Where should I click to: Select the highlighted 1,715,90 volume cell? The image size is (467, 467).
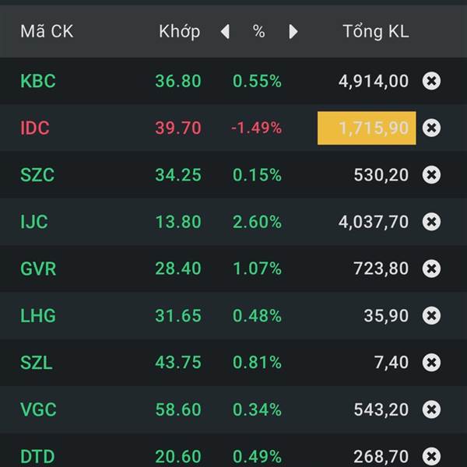367,128
